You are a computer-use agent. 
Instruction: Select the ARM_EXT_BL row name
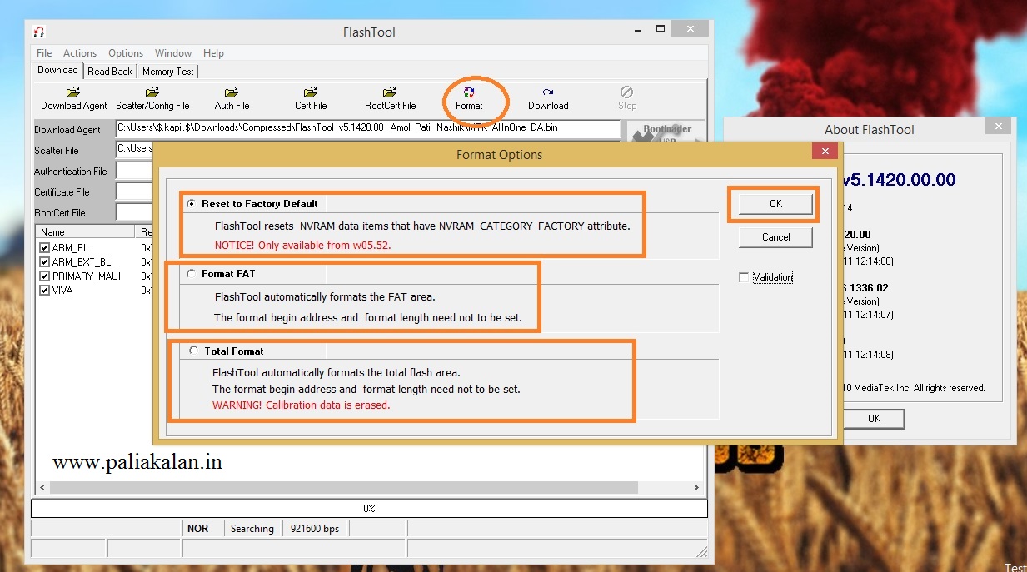click(x=82, y=262)
